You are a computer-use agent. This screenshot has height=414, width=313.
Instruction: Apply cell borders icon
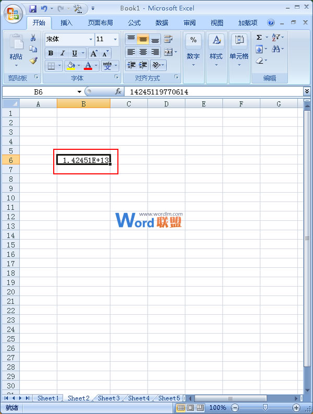[x=51, y=66]
